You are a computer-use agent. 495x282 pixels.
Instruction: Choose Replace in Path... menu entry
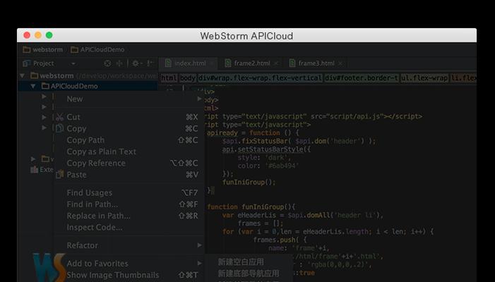[129, 216]
